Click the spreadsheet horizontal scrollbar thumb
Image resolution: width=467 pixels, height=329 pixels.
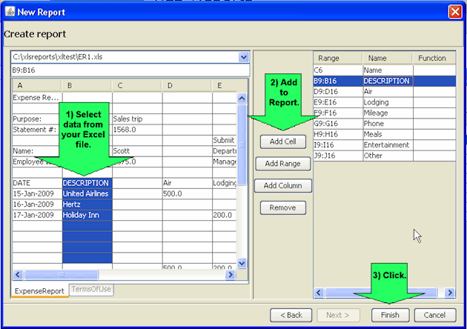click(x=61, y=274)
